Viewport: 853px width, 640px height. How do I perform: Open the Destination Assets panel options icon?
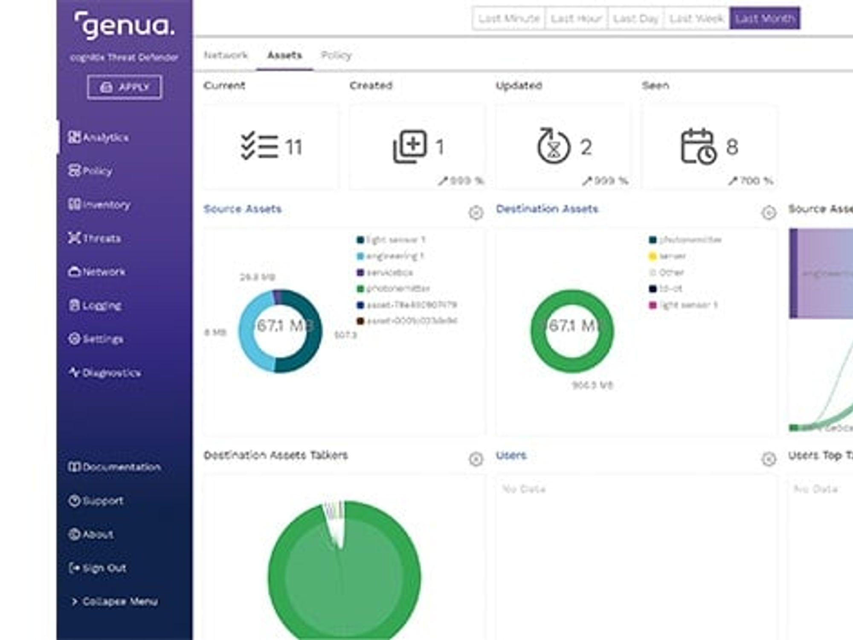769,212
